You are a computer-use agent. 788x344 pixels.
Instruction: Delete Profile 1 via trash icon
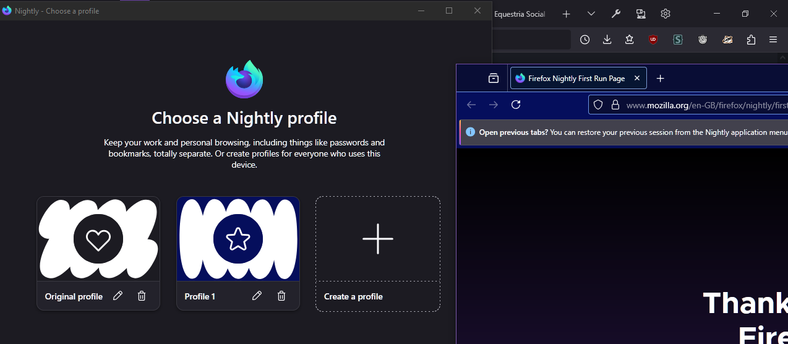[x=281, y=296]
